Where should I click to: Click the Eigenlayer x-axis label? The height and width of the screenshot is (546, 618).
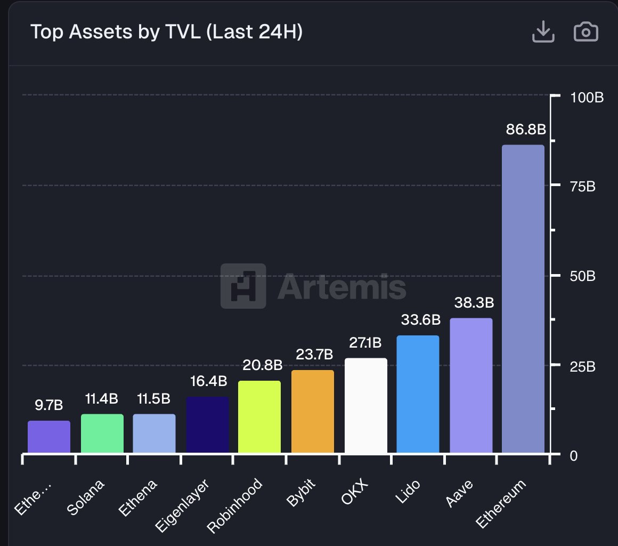[184, 506]
